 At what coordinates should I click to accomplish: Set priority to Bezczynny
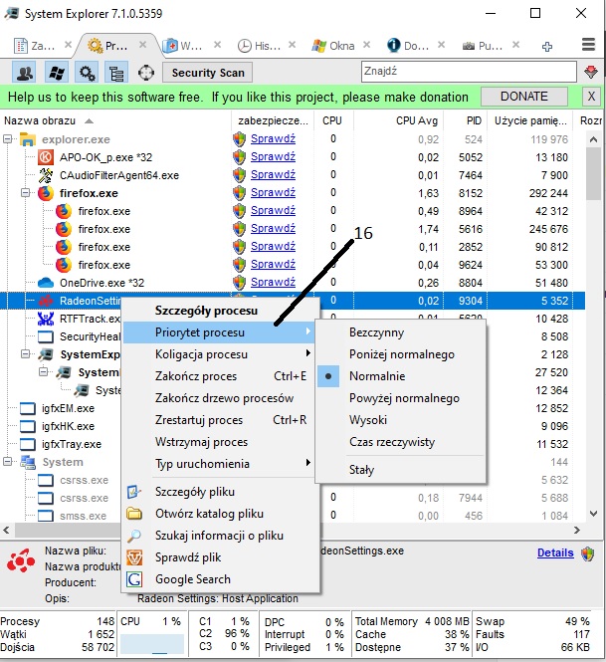[376, 332]
